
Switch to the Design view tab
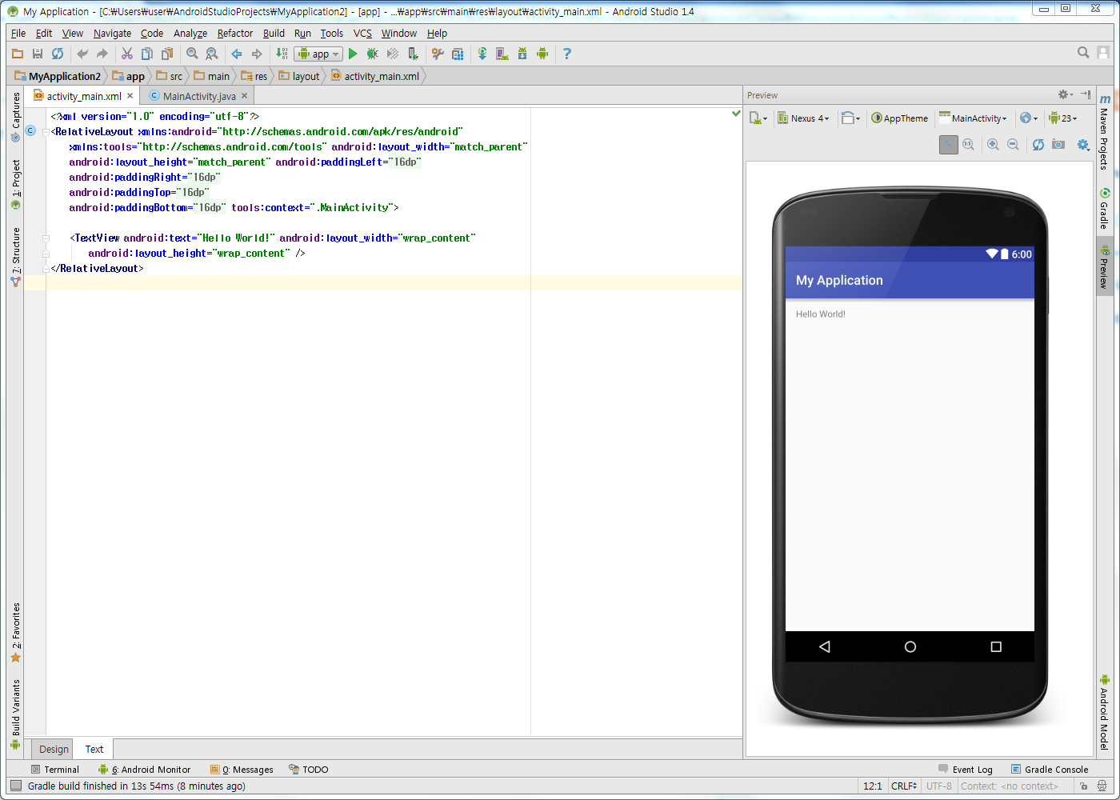point(54,750)
